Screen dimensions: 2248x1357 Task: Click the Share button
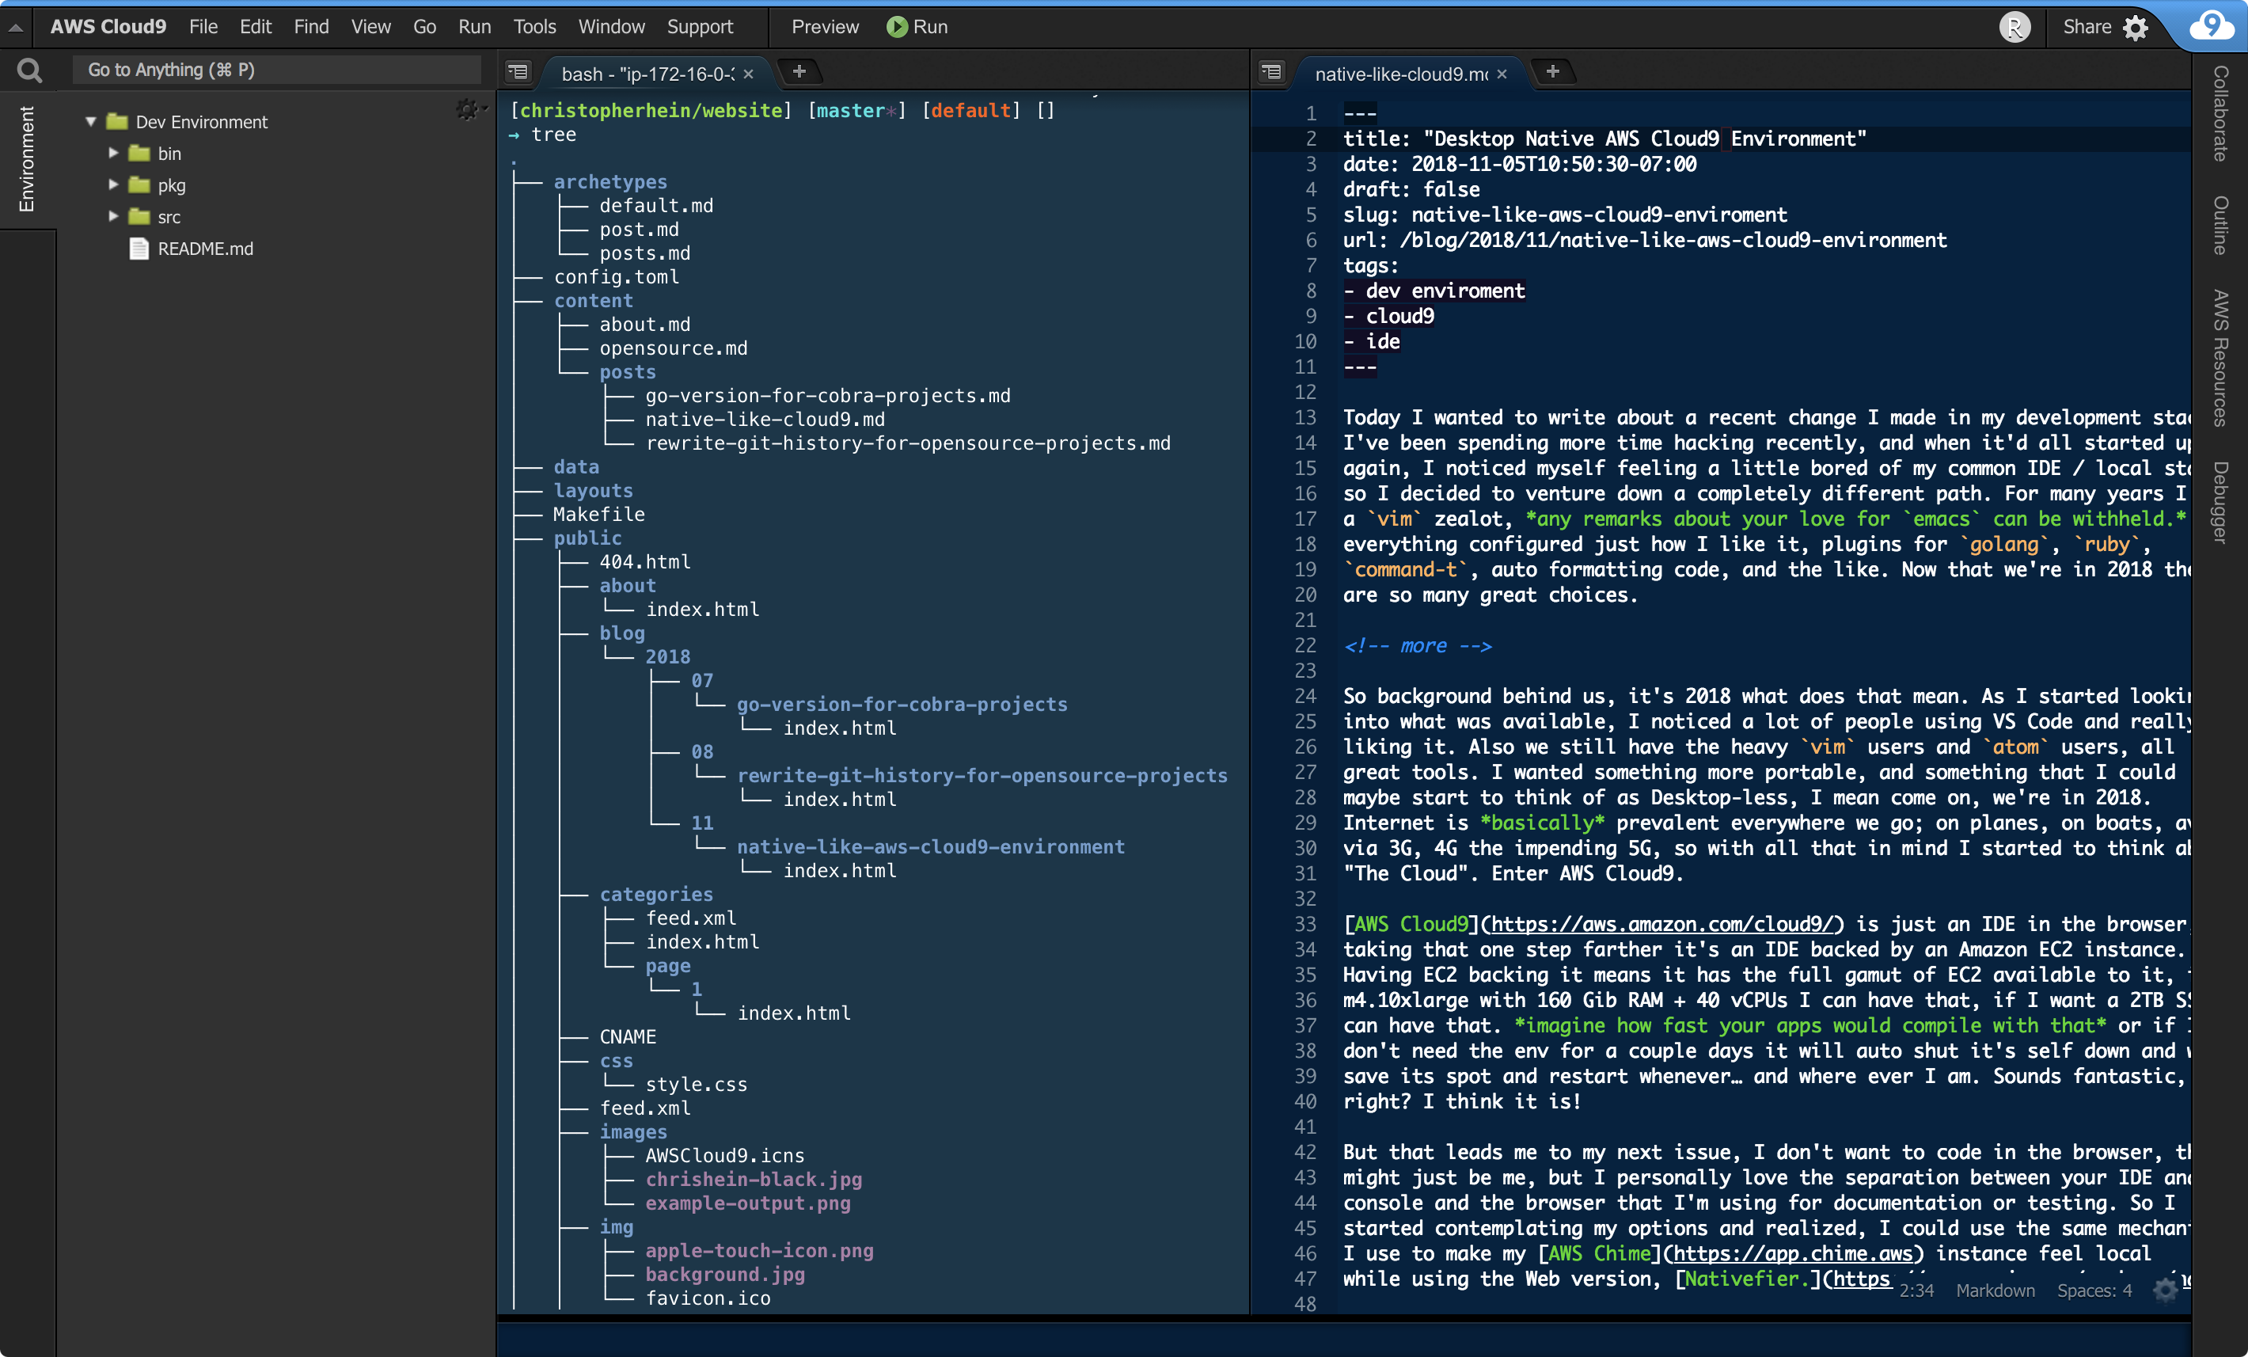tap(2087, 28)
